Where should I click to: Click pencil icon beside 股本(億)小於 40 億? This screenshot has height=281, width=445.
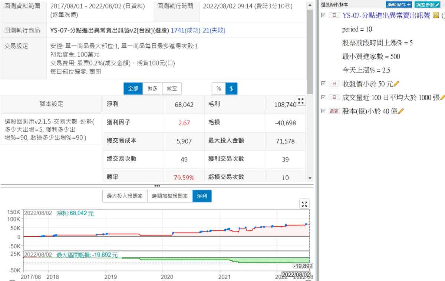pos(401,111)
